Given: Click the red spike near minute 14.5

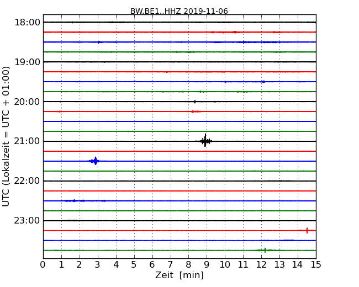Looking at the screenshot, I should tap(307, 231).
